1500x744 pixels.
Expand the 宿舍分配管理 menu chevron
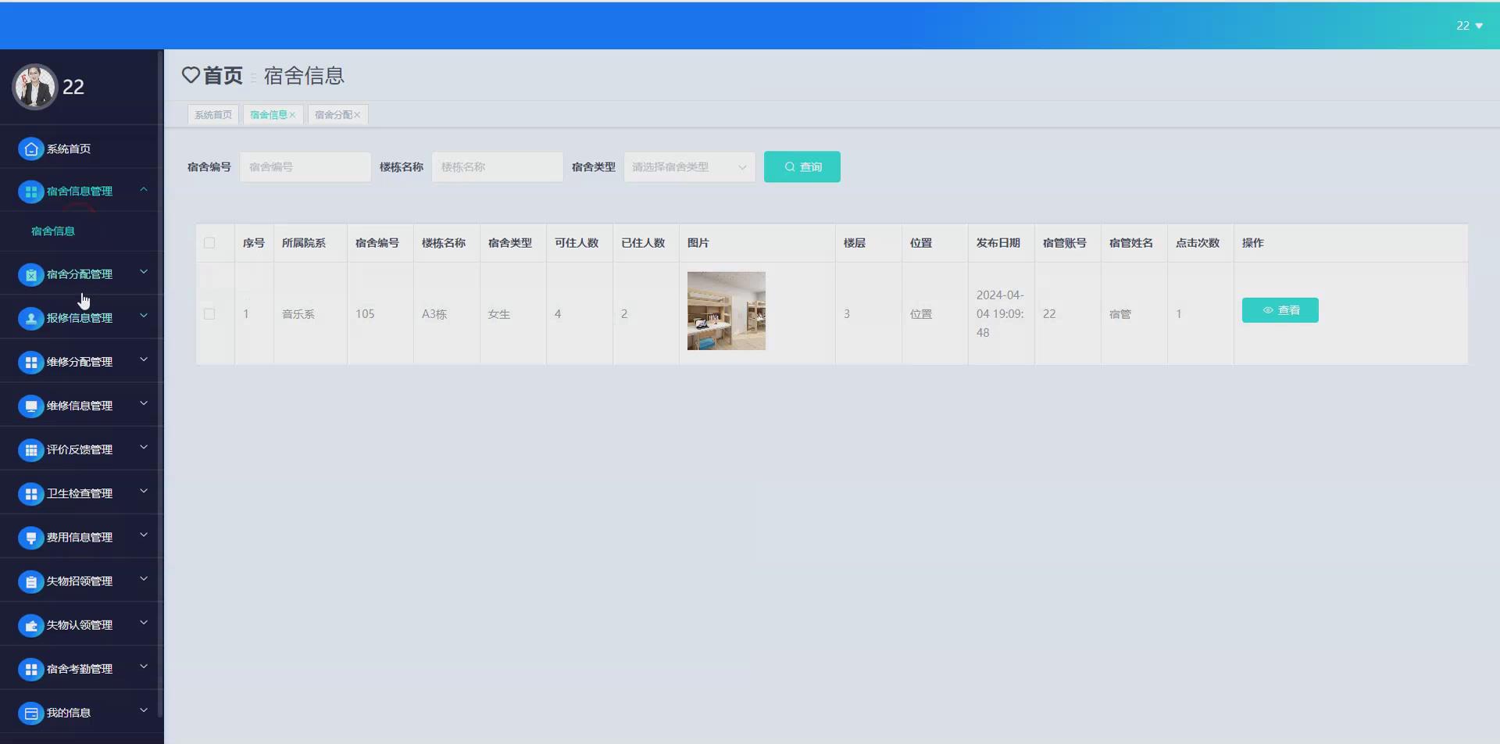click(144, 272)
